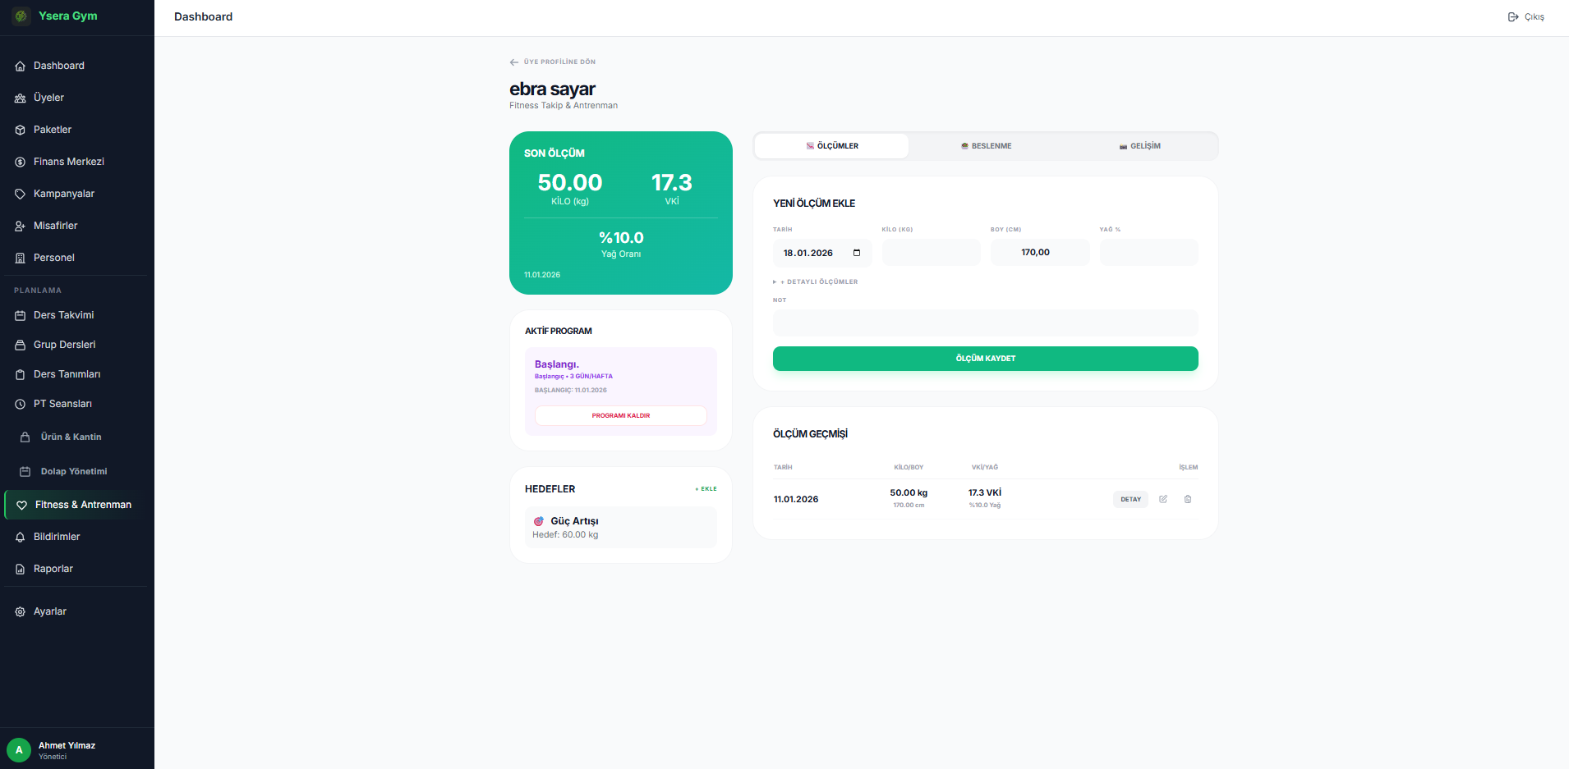The image size is (1569, 769).
Task: Click Ekle link in Hedefler card
Action: pos(706,489)
